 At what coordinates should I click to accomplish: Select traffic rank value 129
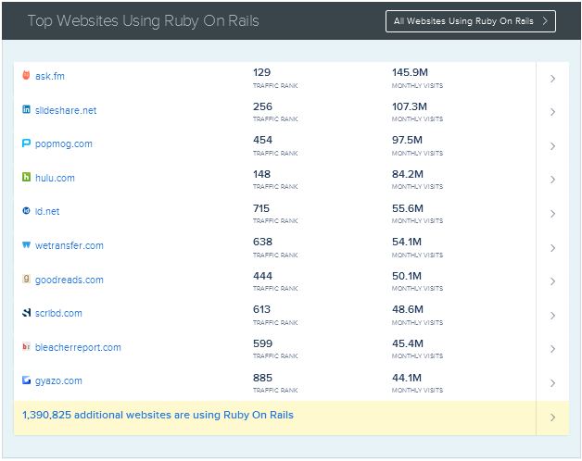tap(261, 72)
